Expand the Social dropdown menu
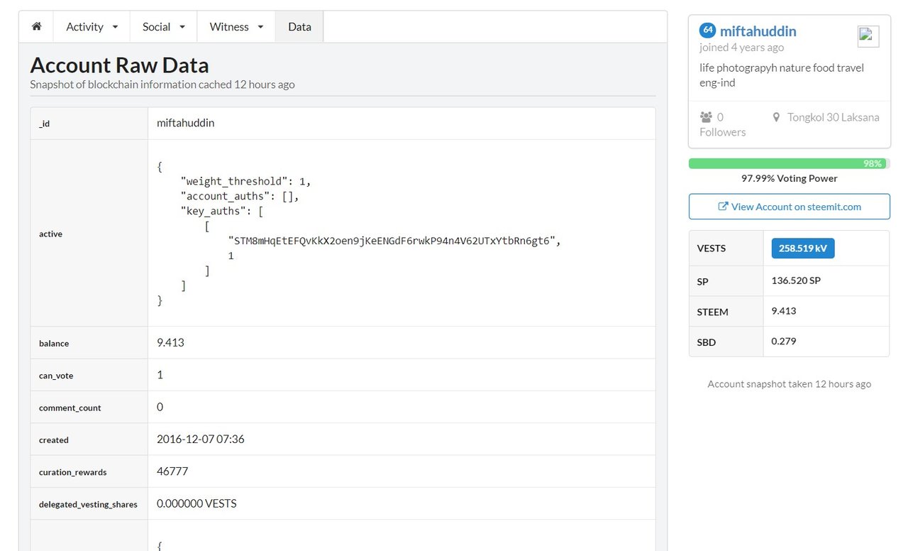 pos(164,26)
